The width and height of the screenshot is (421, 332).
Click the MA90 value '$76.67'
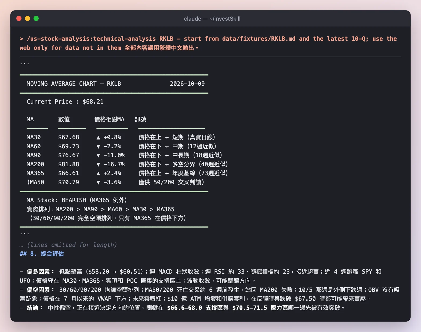pos(69,155)
